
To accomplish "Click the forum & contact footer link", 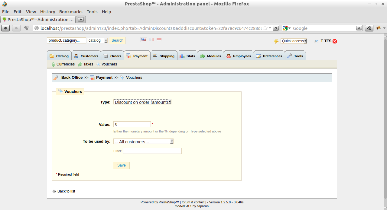I will (194, 202).
